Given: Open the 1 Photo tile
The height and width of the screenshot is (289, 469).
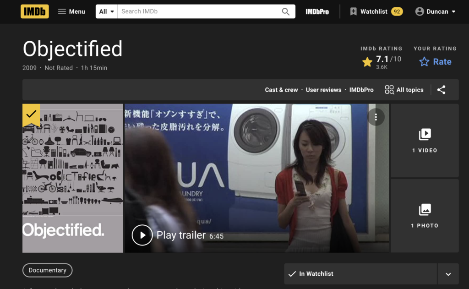Looking at the screenshot, I should tap(425, 216).
